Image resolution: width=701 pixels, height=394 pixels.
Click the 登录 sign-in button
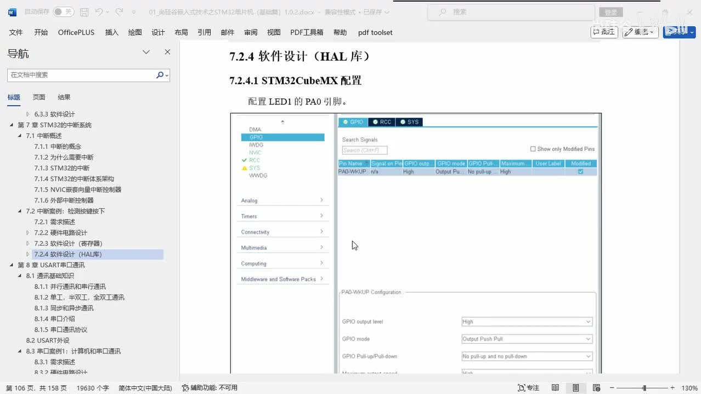pyautogui.click(x=611, y=11)
